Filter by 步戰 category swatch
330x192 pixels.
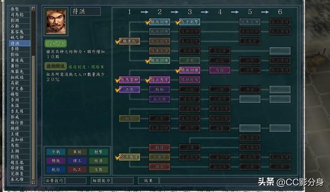pos(56,152)
